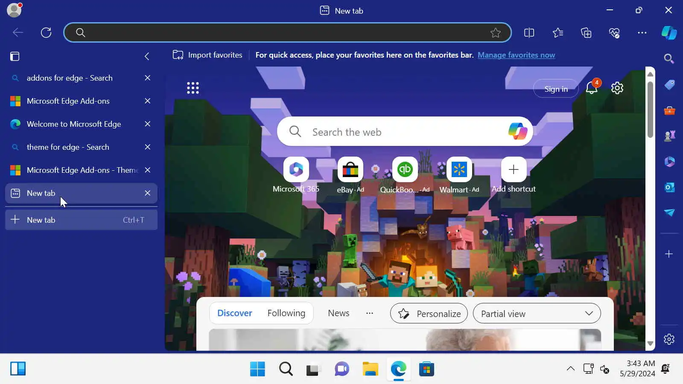
Task: Launch Copilot from the toolbar
Action: [x=669, y=33]
